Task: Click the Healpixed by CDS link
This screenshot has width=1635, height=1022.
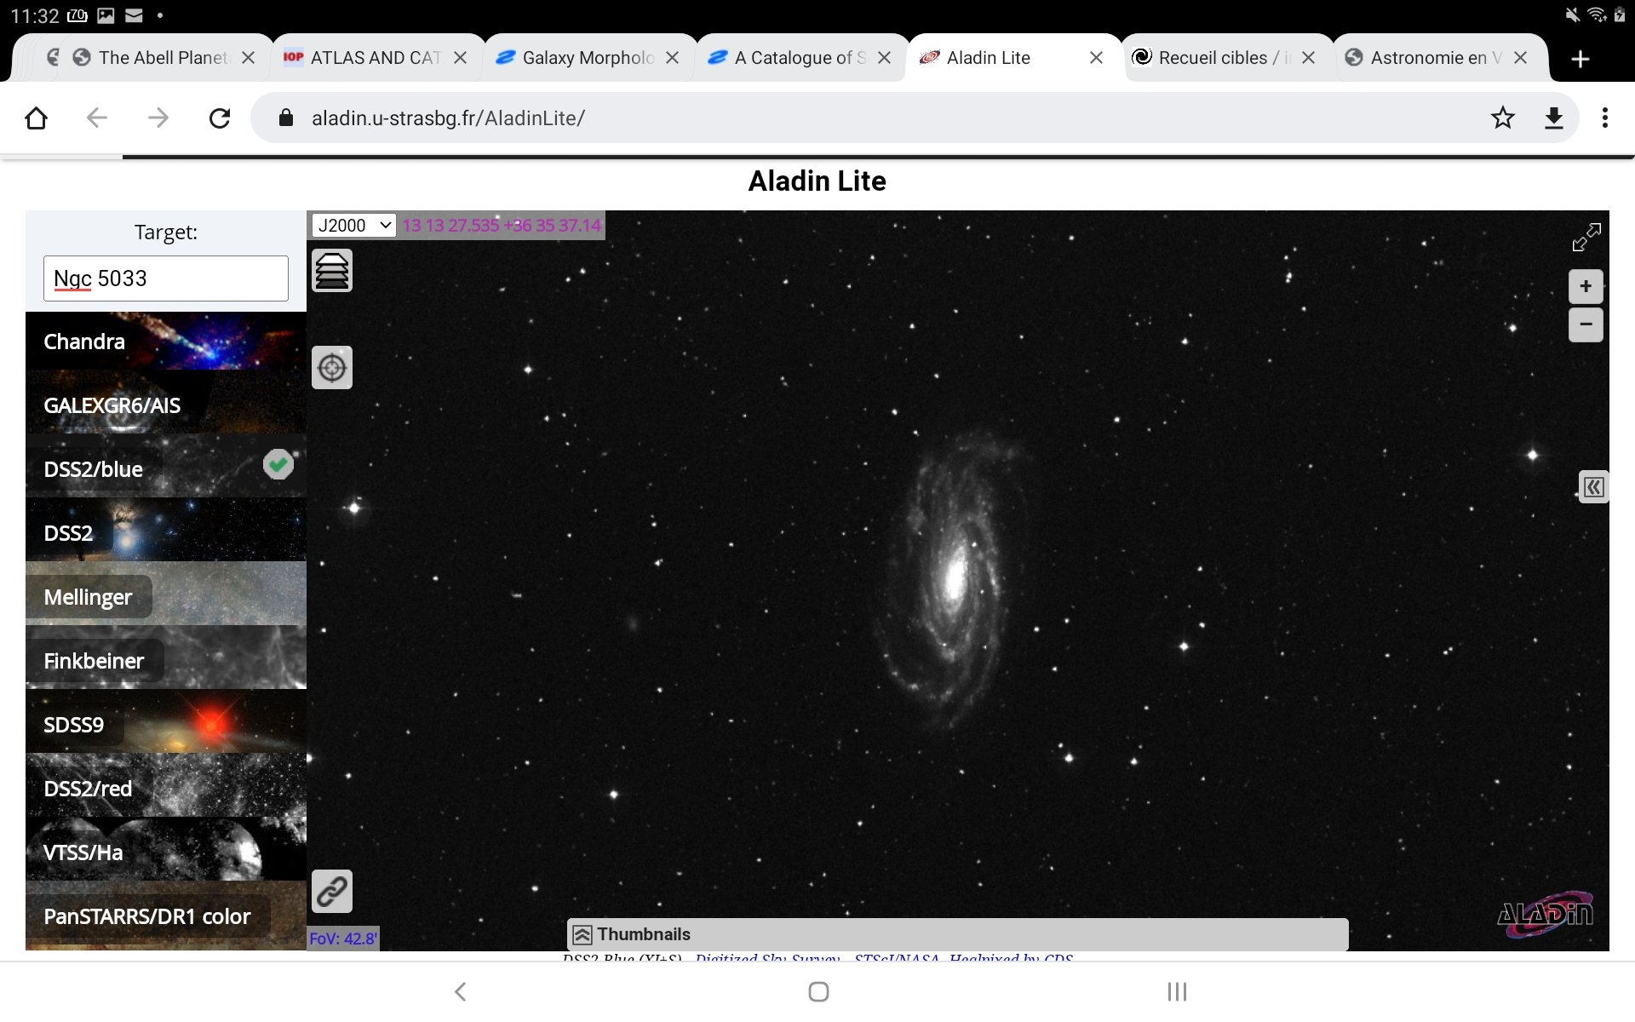Action: 1012,958
